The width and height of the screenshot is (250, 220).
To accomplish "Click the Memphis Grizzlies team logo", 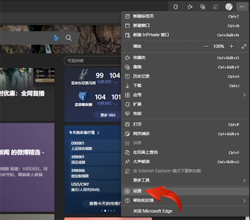I will click(83, 96).
